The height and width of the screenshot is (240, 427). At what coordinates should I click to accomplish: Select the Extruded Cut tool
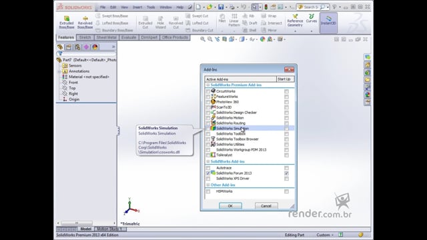(145, 22)
